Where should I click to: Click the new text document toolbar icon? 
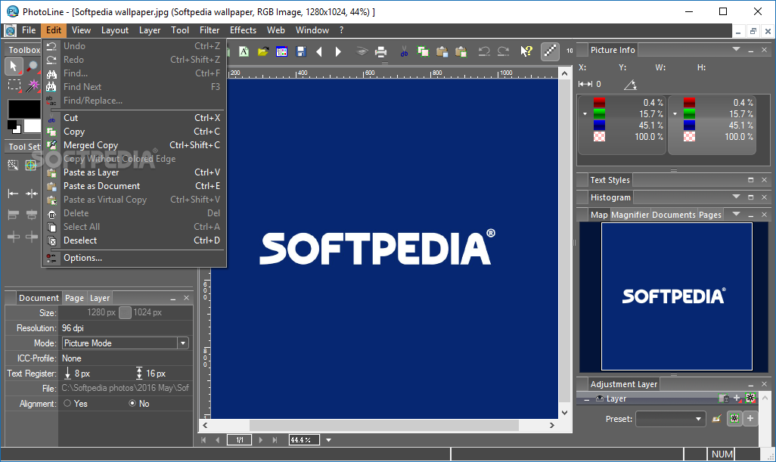pyautogui.click(x=244, y=51)
